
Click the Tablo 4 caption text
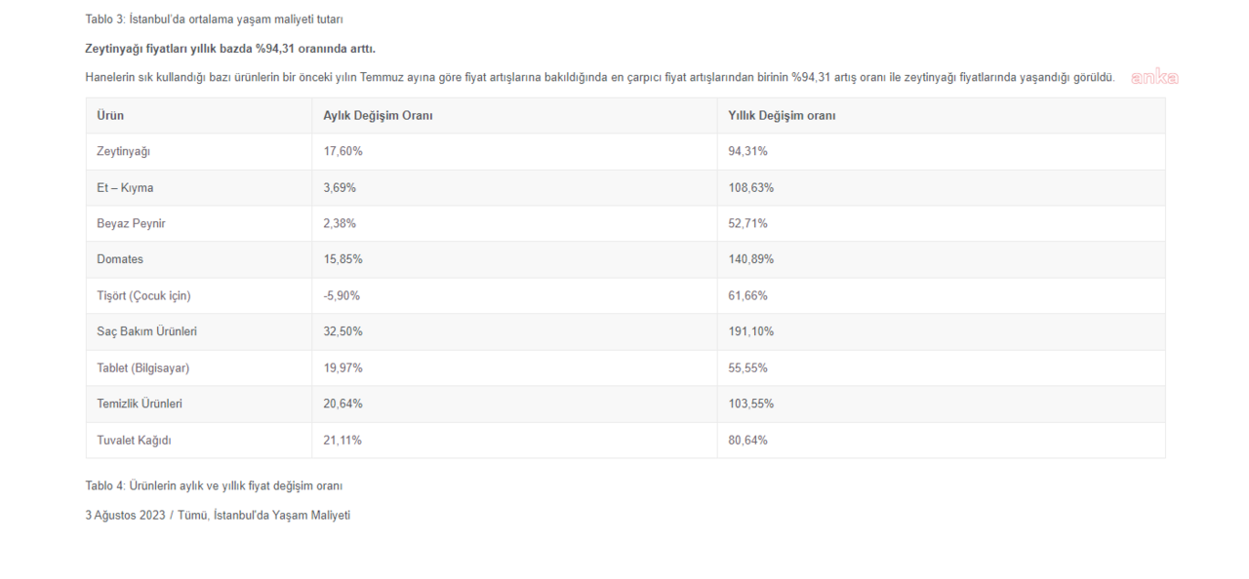[x=214, y=485]
